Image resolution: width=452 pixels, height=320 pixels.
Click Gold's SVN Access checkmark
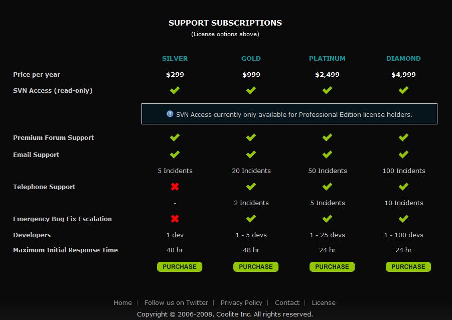(x=251, y=90)
